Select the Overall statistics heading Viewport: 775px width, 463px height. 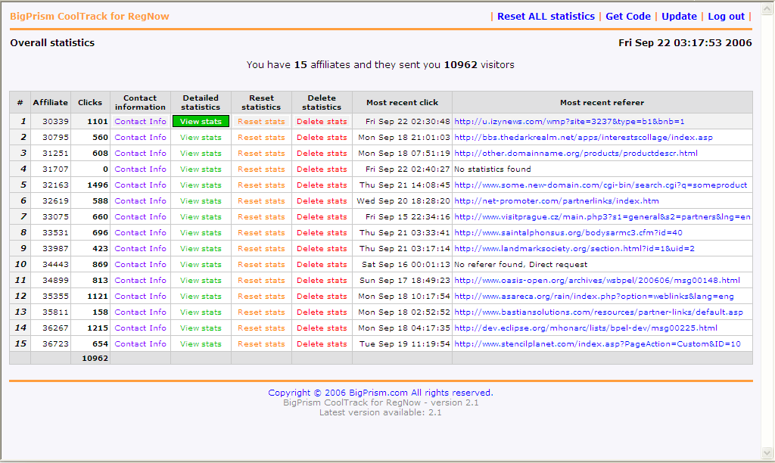click(x=52, y=42)
